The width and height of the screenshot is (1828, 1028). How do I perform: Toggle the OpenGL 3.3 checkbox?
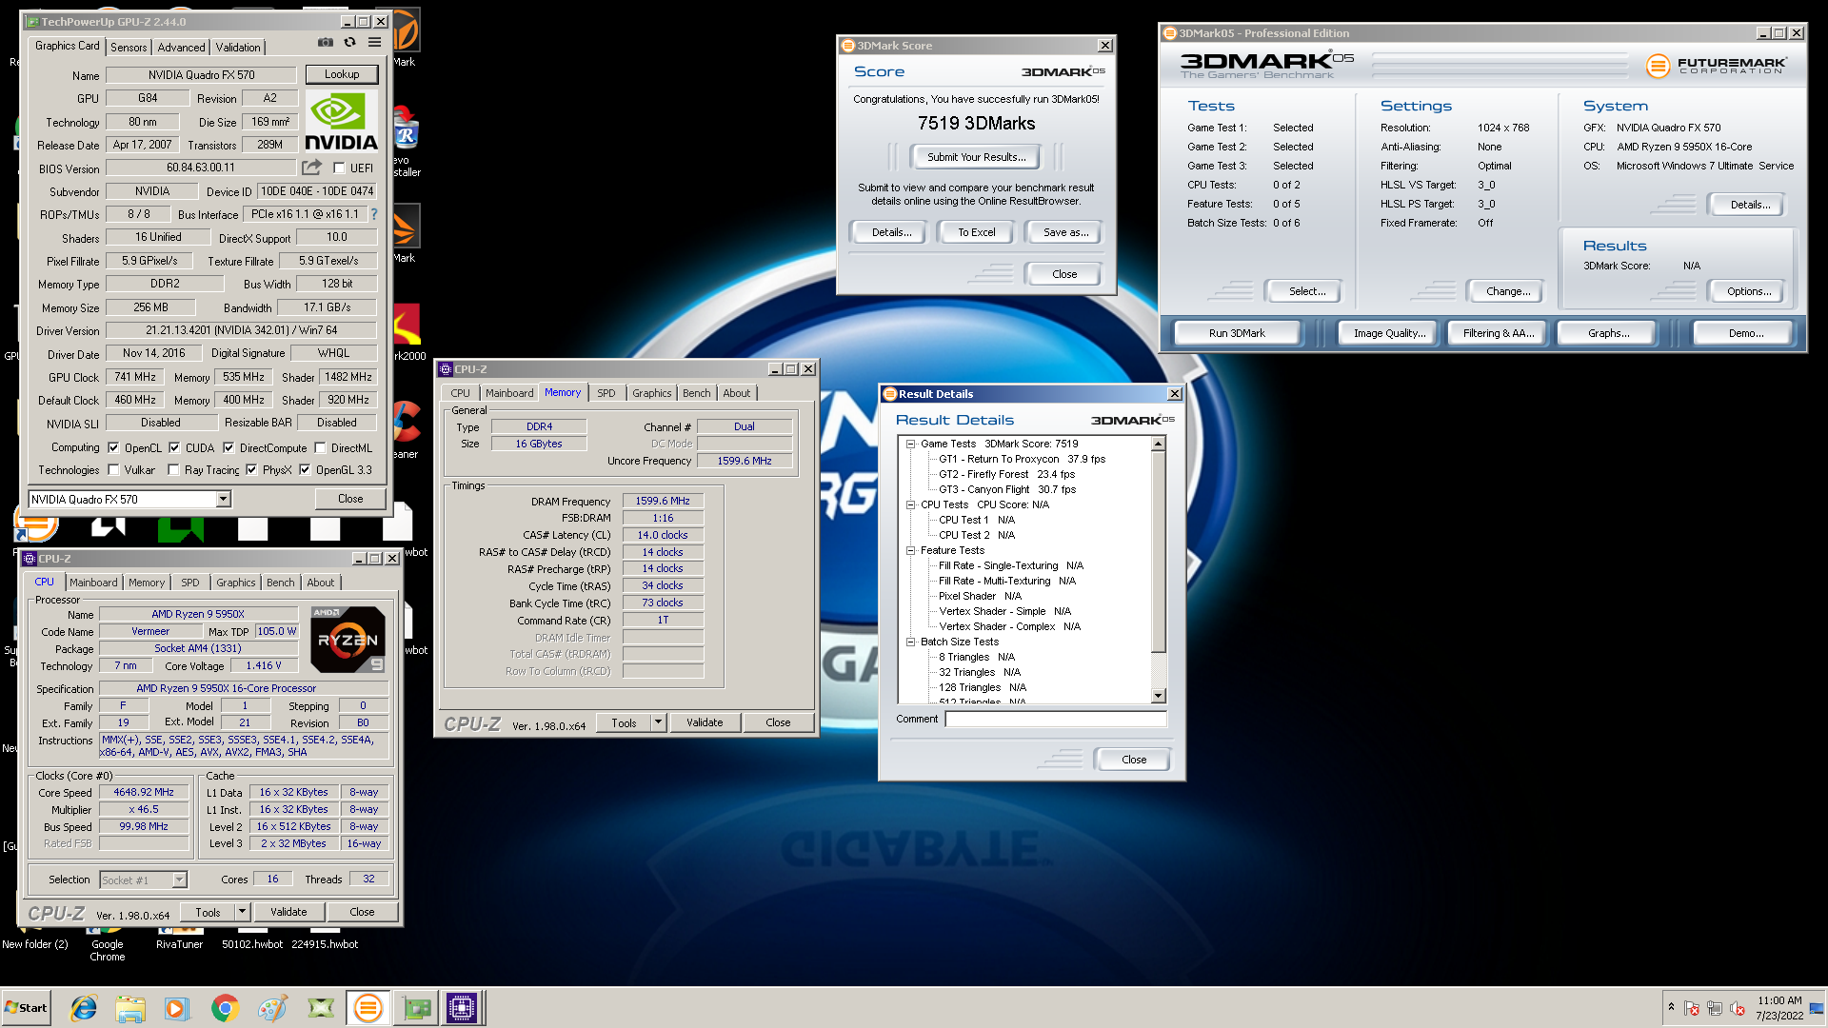click(305, 469)
